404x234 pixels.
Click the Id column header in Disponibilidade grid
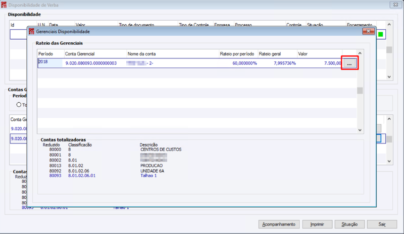pos(12,25)
